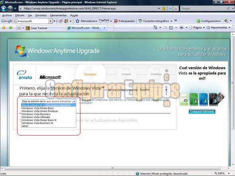
Task: Click the security padlock icon
Action: [164, 8]
